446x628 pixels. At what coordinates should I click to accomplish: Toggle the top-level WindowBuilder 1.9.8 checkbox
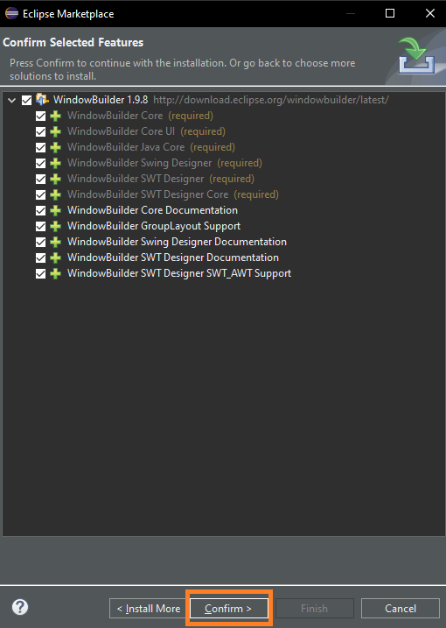(27, 100)
